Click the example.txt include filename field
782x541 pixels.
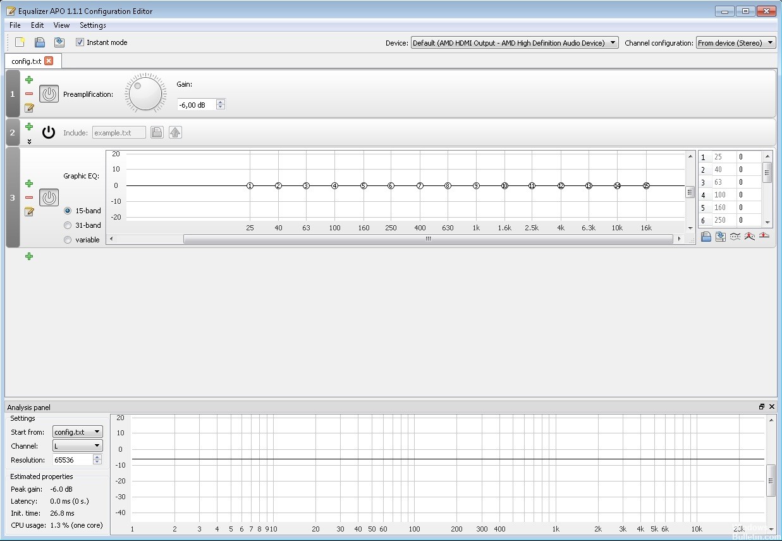[119, 132]
